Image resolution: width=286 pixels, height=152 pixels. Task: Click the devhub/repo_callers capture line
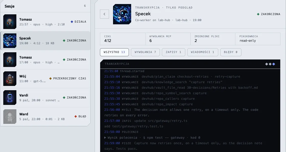click(x=149, y=99)
